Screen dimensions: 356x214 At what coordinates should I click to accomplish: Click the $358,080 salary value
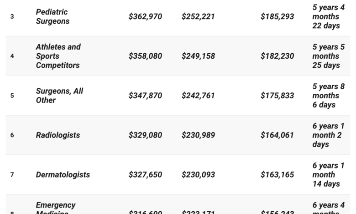point(145,56)
